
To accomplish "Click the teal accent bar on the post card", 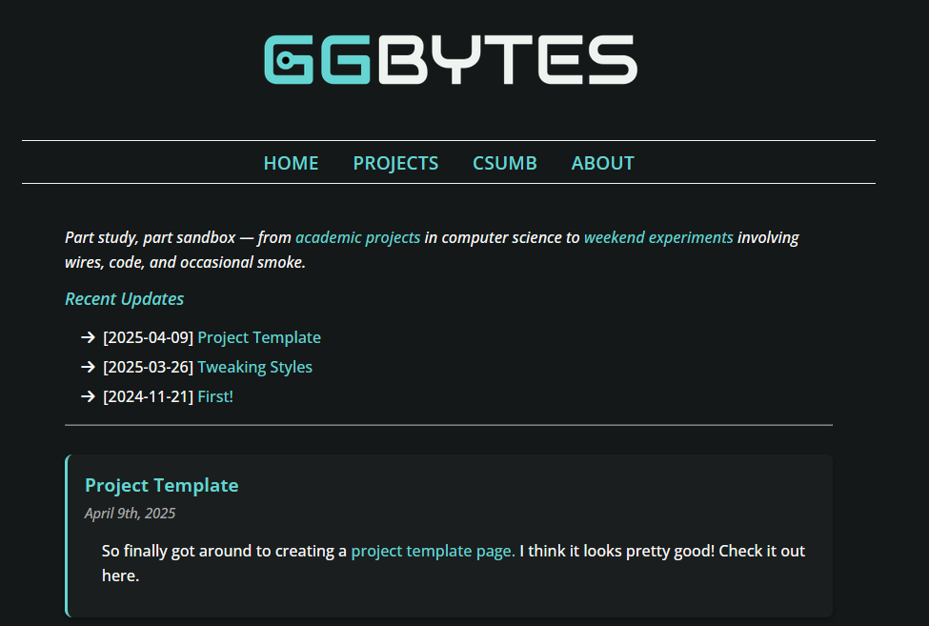I will 66,534.
